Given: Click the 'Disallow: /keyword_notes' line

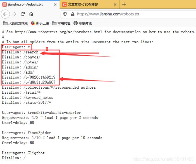Looking at the screenshot, I should tap(28, 98).
